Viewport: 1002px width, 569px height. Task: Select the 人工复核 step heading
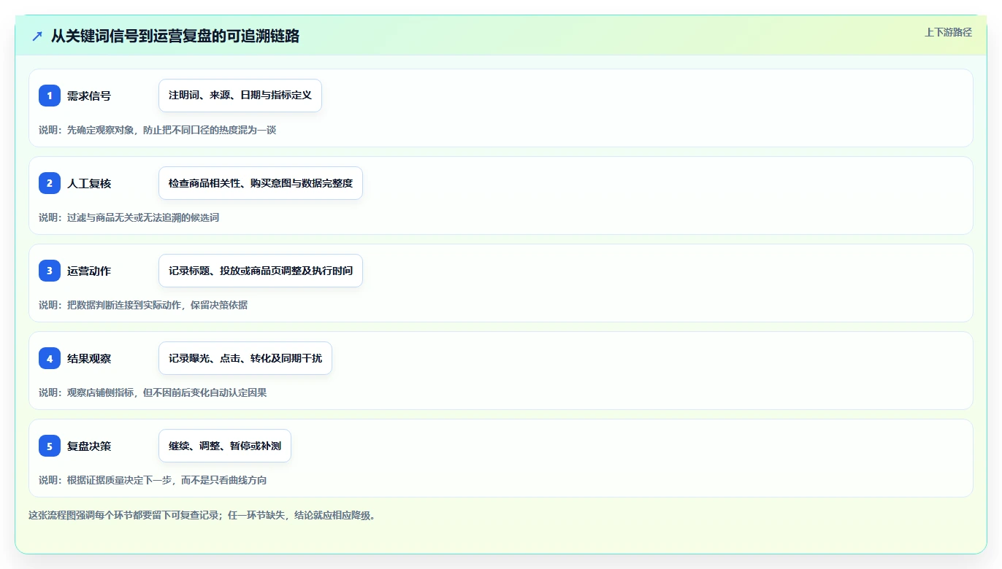click(89, 183)
